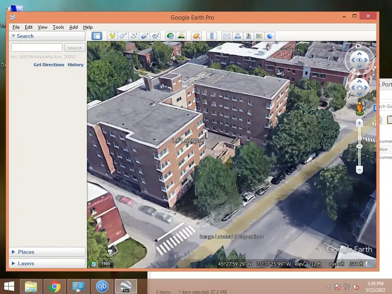Open the Record a Tour tool
392x294 pixels.
pos(155,36)
